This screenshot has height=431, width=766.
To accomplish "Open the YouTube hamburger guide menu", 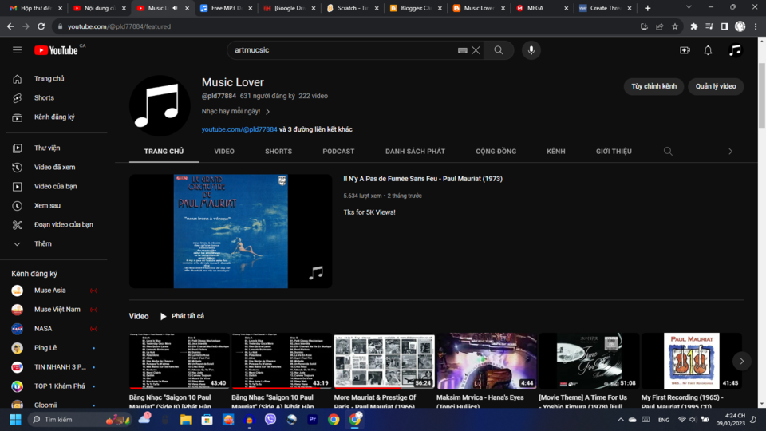I will tap(17, 50).
